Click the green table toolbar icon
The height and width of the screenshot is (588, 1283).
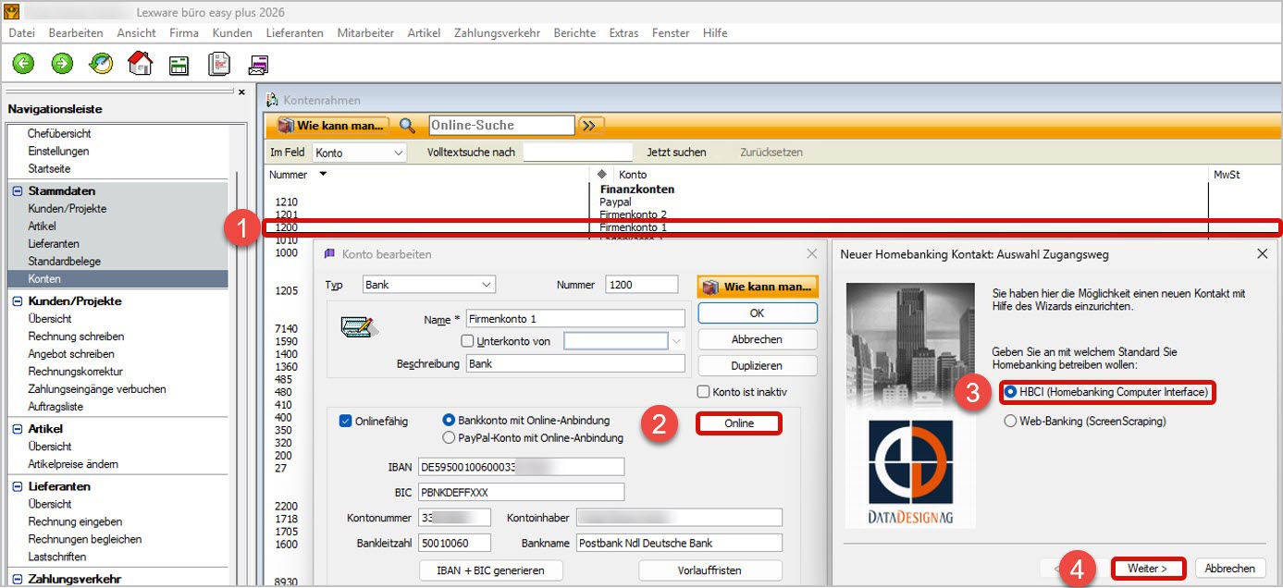coord(179,65)
